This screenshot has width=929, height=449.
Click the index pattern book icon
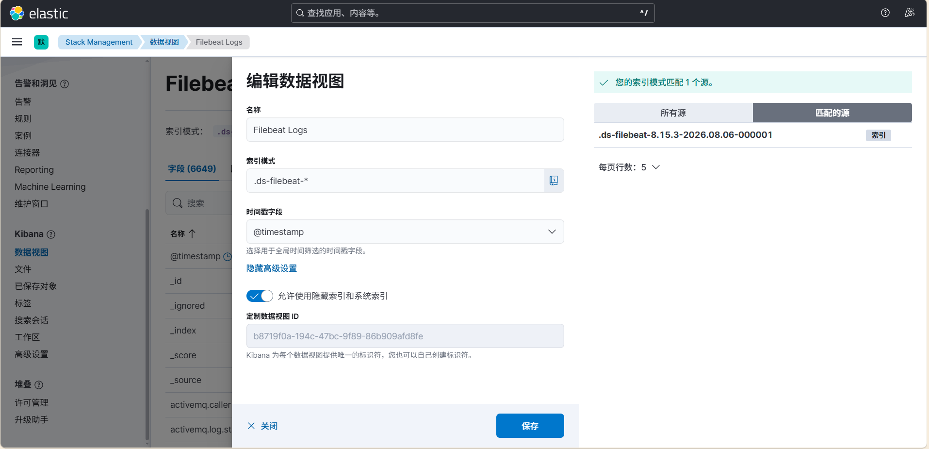[554, 181]
